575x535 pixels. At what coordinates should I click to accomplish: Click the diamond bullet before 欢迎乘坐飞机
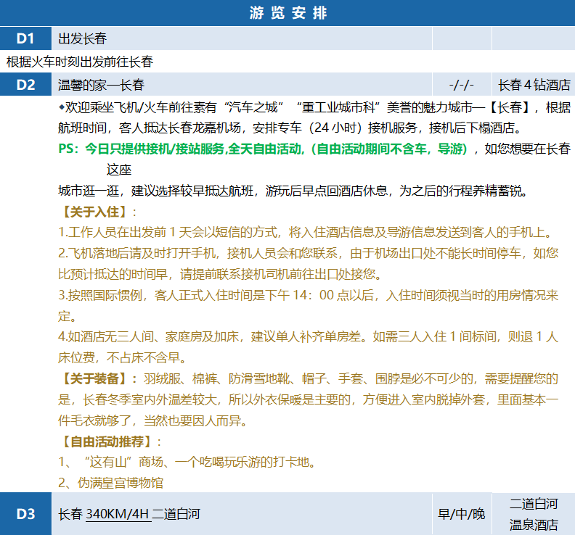[x=62, y=107]
